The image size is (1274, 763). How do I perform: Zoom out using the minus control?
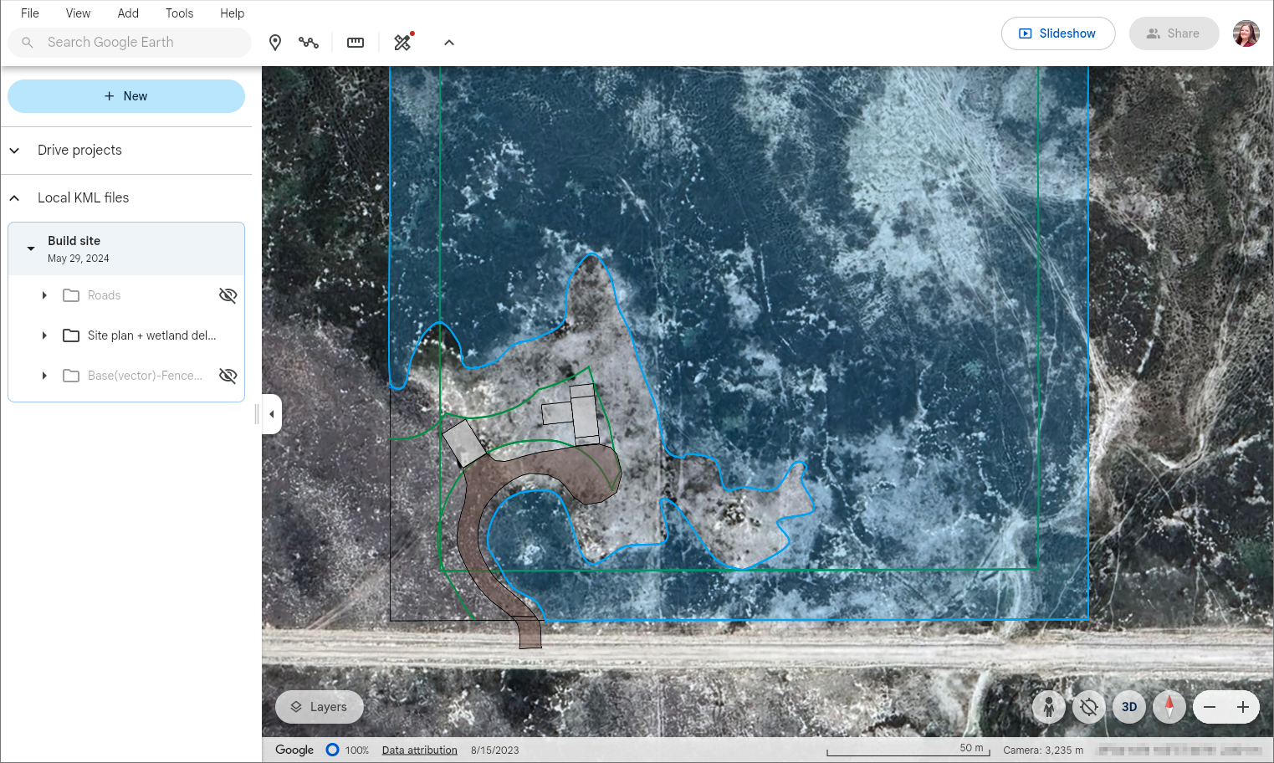click(x=1210, y=707)
